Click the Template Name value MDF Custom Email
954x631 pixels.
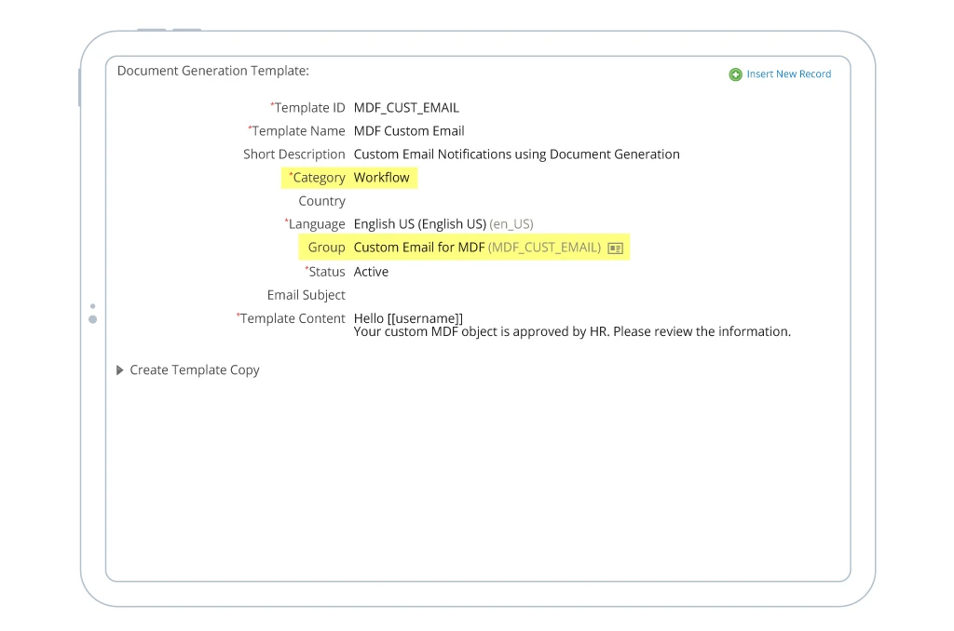pos(409,130)
